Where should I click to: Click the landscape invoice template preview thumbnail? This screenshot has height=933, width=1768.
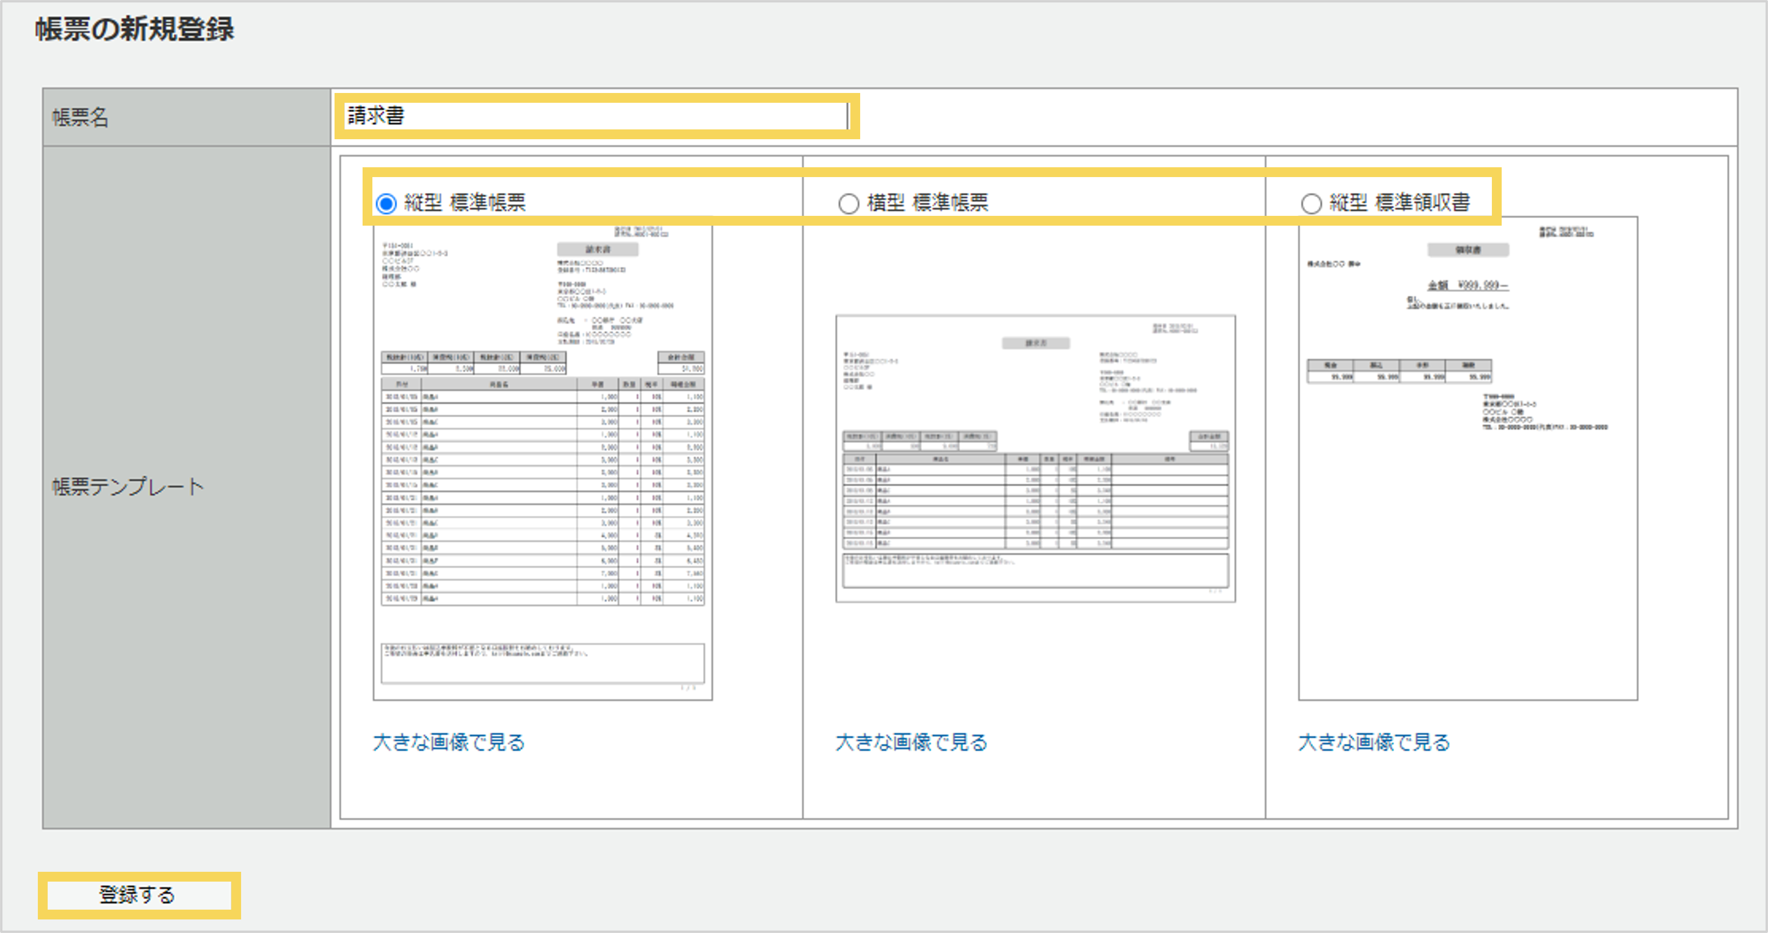(1035, 459)
